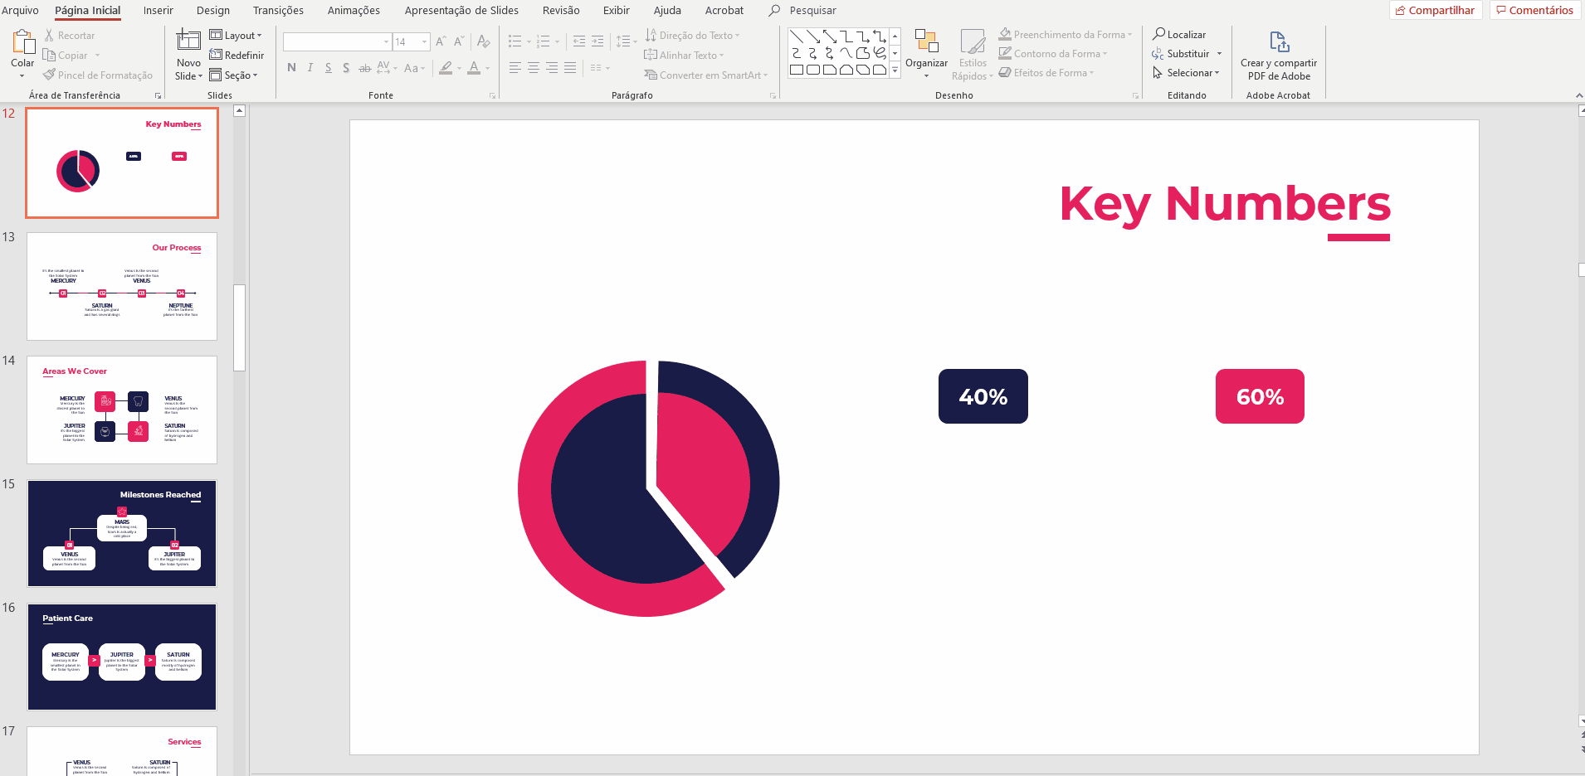Open the Fonte dialog launcher
Viewport: 1585px width, 776px height.
(x=492, y=96)
